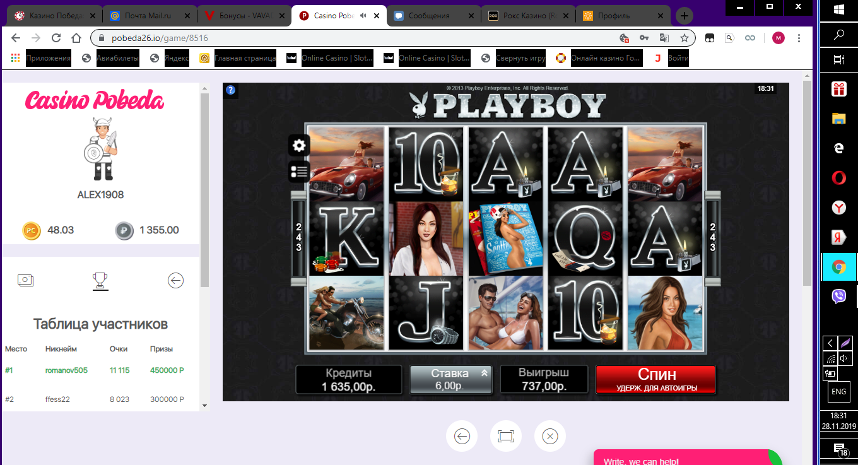Switch to the Бонусы - VAVADA tab
Image resolution: width=858 pixels, height=465 pixels.
[x=244, y=16]
